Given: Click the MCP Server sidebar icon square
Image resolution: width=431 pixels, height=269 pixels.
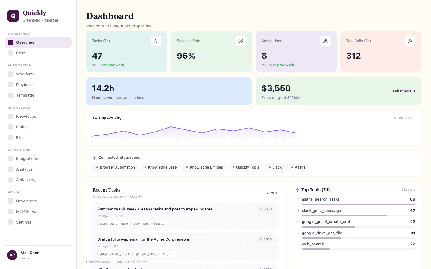Looking at the screenshot, I should (10, 212).
